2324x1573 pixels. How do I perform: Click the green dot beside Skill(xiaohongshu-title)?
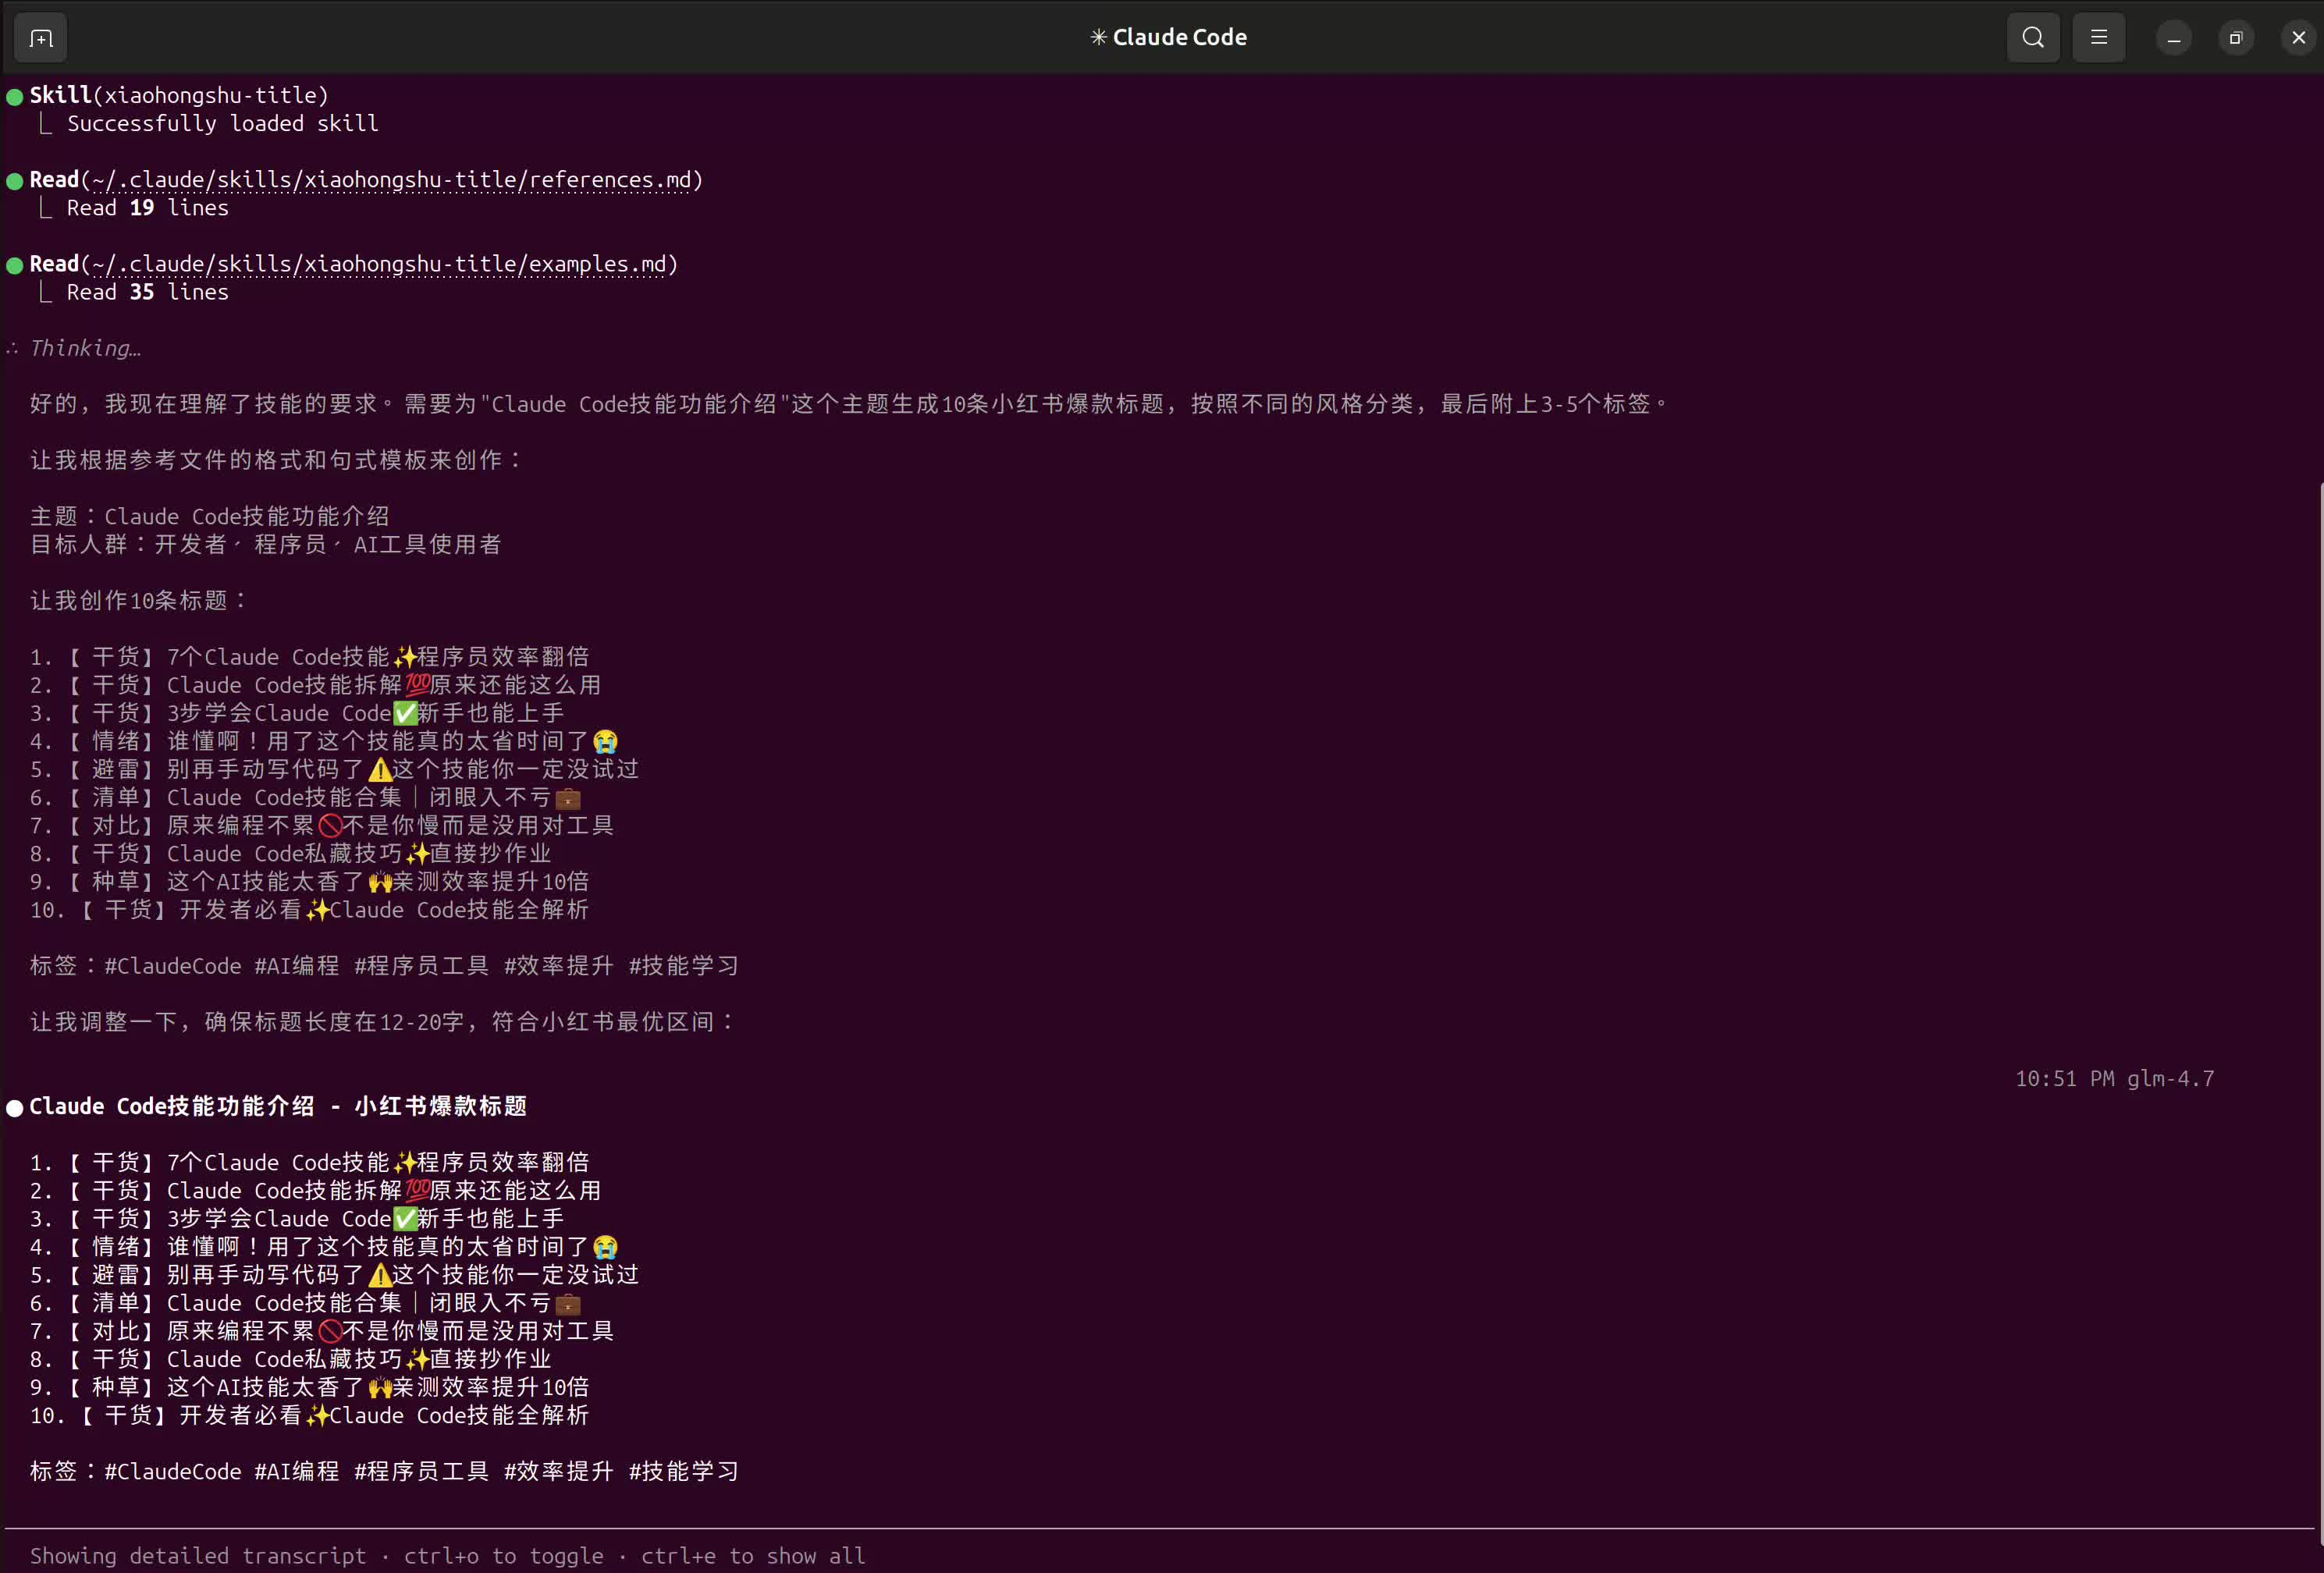pos(15,97)
